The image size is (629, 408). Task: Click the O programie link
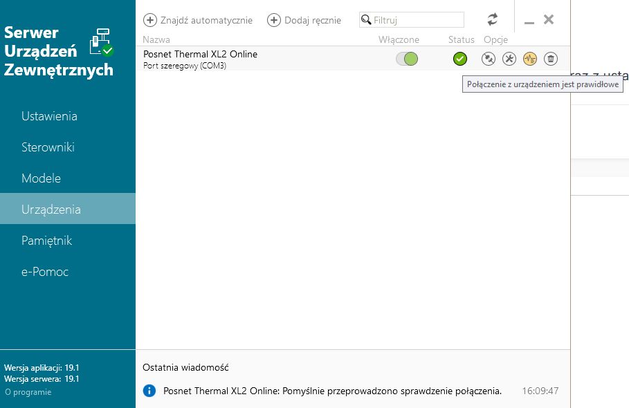(x=28, y=392)
